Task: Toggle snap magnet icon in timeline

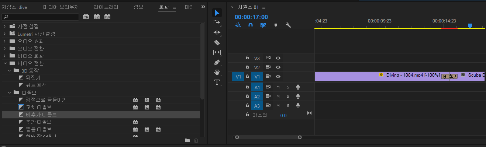Action: point(251,25)
